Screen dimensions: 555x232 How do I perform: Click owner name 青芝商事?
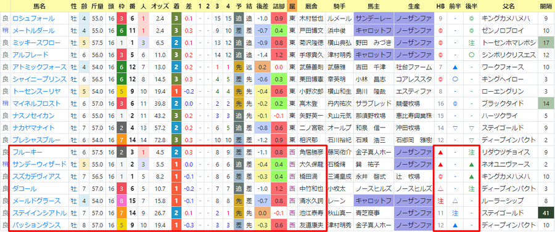368,213
